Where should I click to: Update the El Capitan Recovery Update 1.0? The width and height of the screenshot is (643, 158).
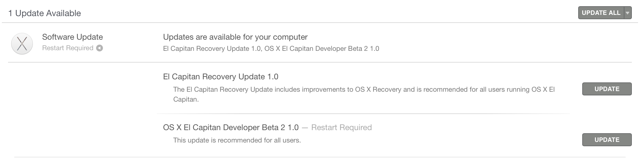click(x=607, y=89)
